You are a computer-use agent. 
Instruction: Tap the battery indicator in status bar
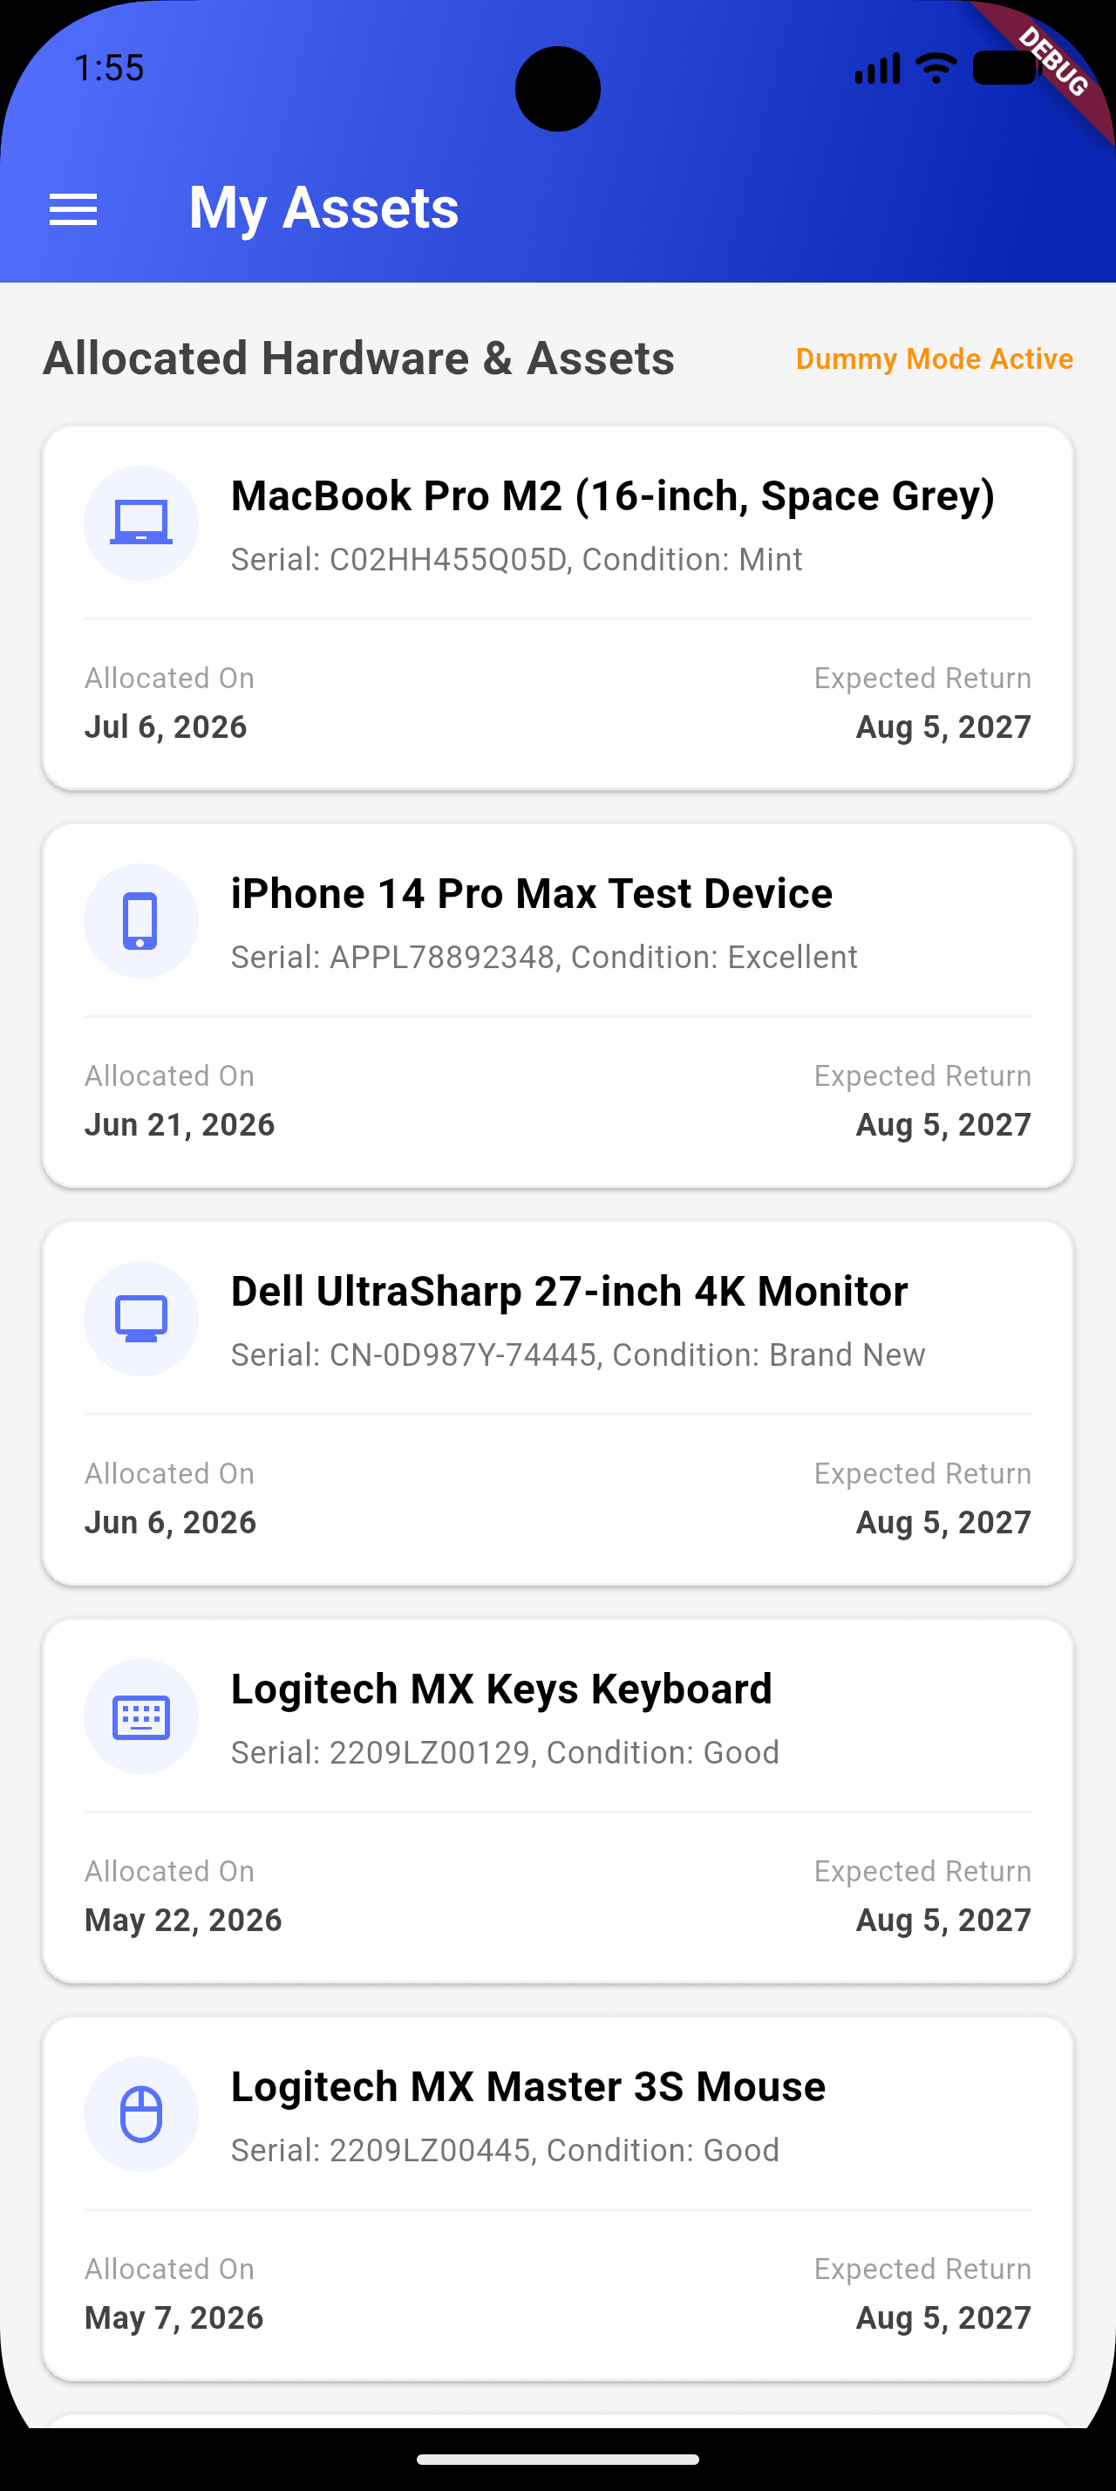(x=1005, y=69)
